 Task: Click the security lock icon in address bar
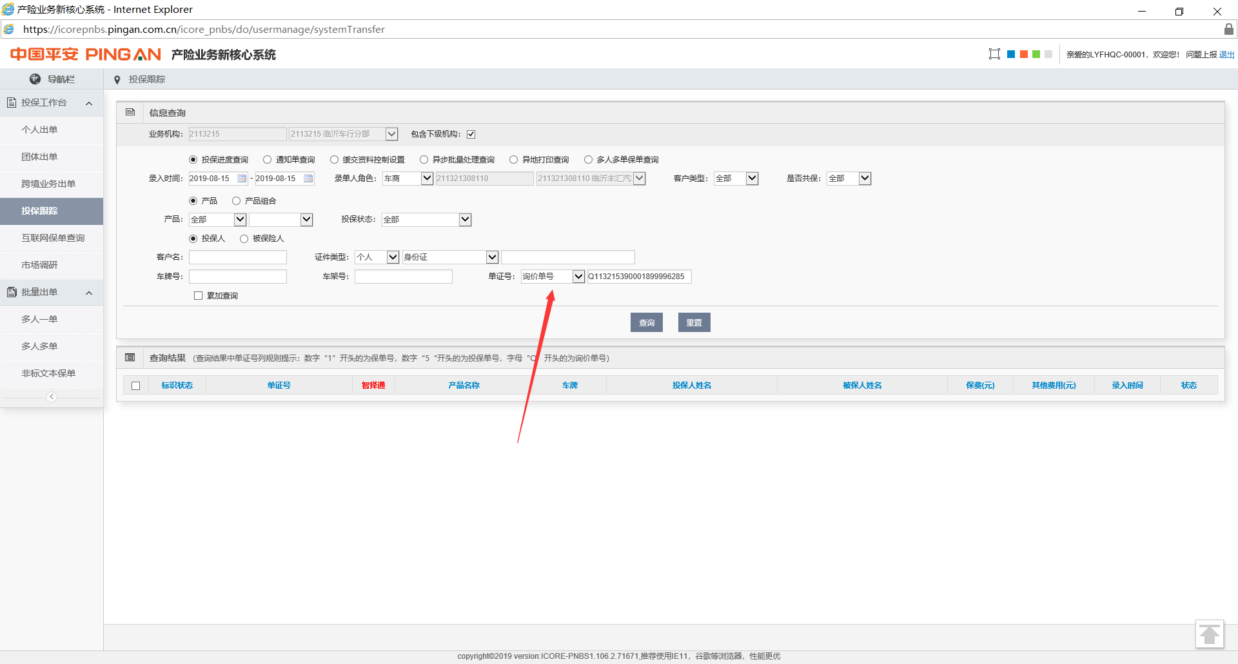pos(1228,29)
